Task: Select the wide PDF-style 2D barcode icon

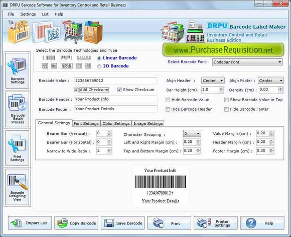Action: click(x=67, y=66)
